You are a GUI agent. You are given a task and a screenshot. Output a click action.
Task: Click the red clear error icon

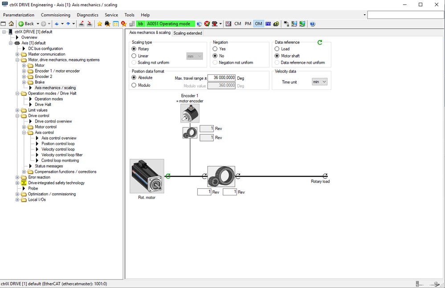(x=207, y=24)
